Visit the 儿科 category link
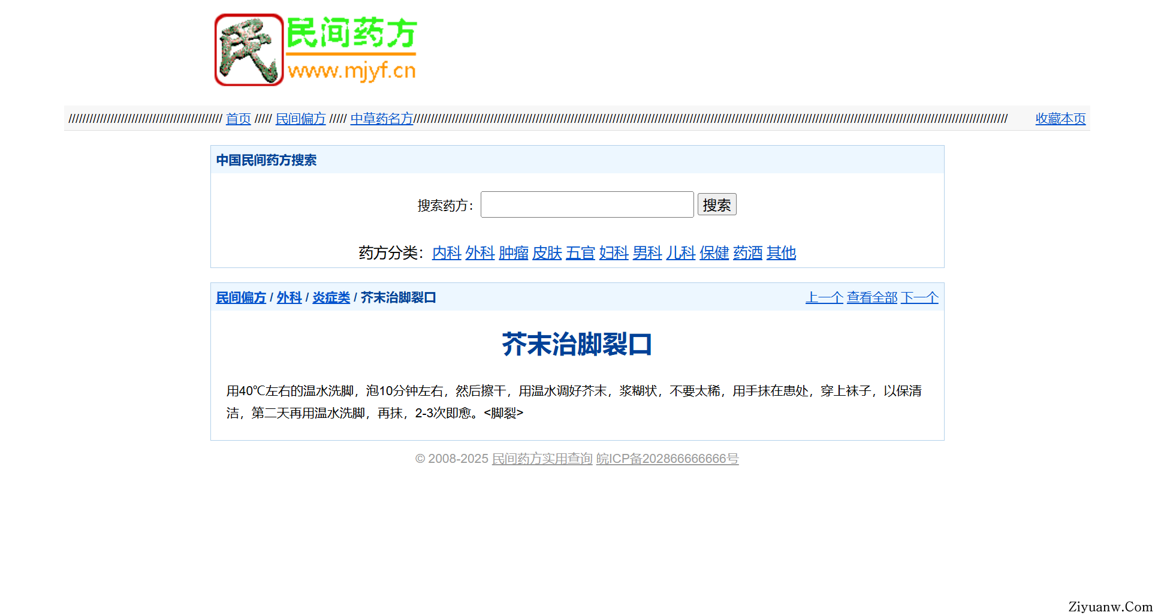 pos(680,253)
